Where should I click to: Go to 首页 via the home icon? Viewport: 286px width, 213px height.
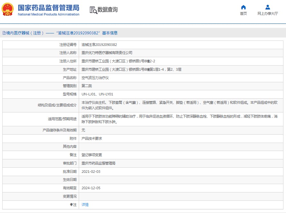pos(243,7)
